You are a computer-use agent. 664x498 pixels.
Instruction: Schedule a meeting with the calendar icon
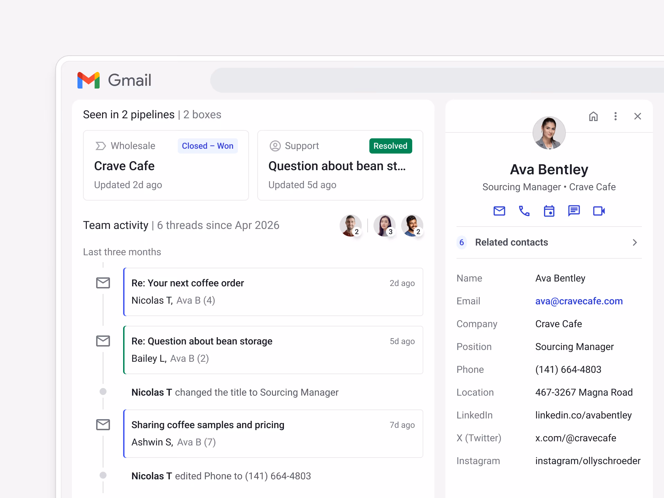[x=549, y=211]
